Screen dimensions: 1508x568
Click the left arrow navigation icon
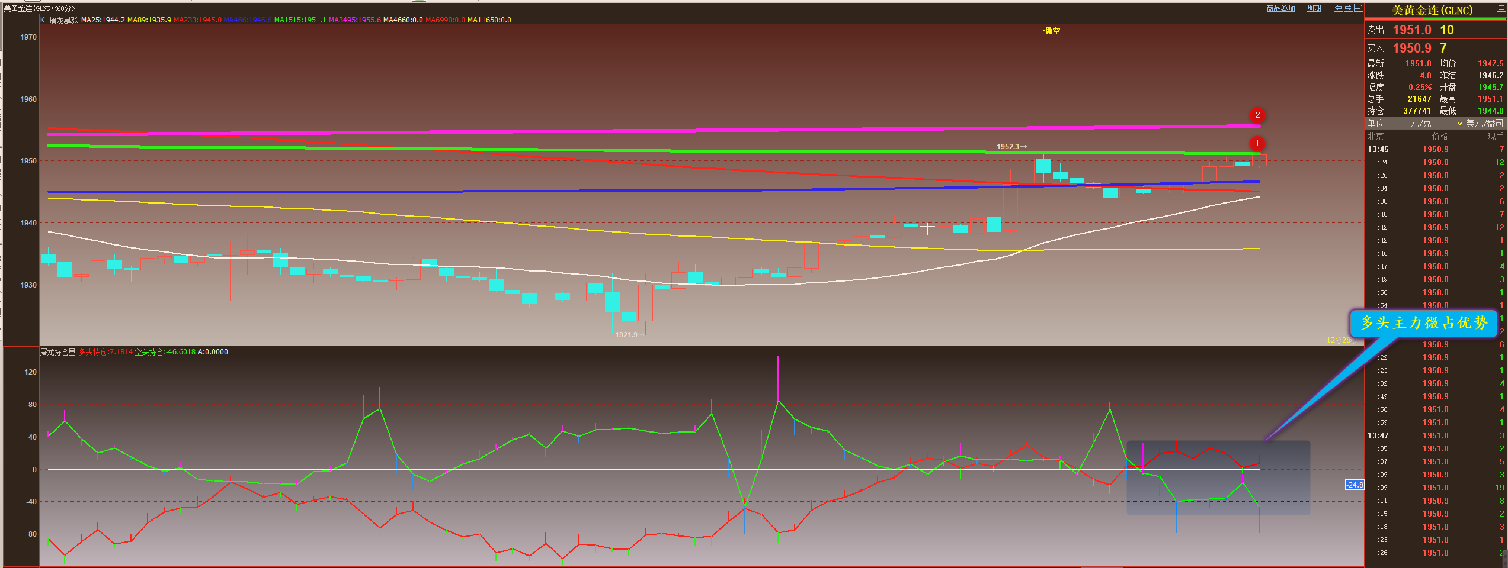(x=1339, y=8)
